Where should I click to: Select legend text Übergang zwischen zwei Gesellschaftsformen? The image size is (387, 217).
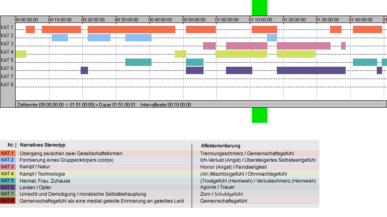click(x=71, y=153)
